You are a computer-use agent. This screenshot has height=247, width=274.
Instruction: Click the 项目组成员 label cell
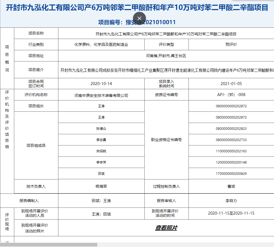(36, 145)
